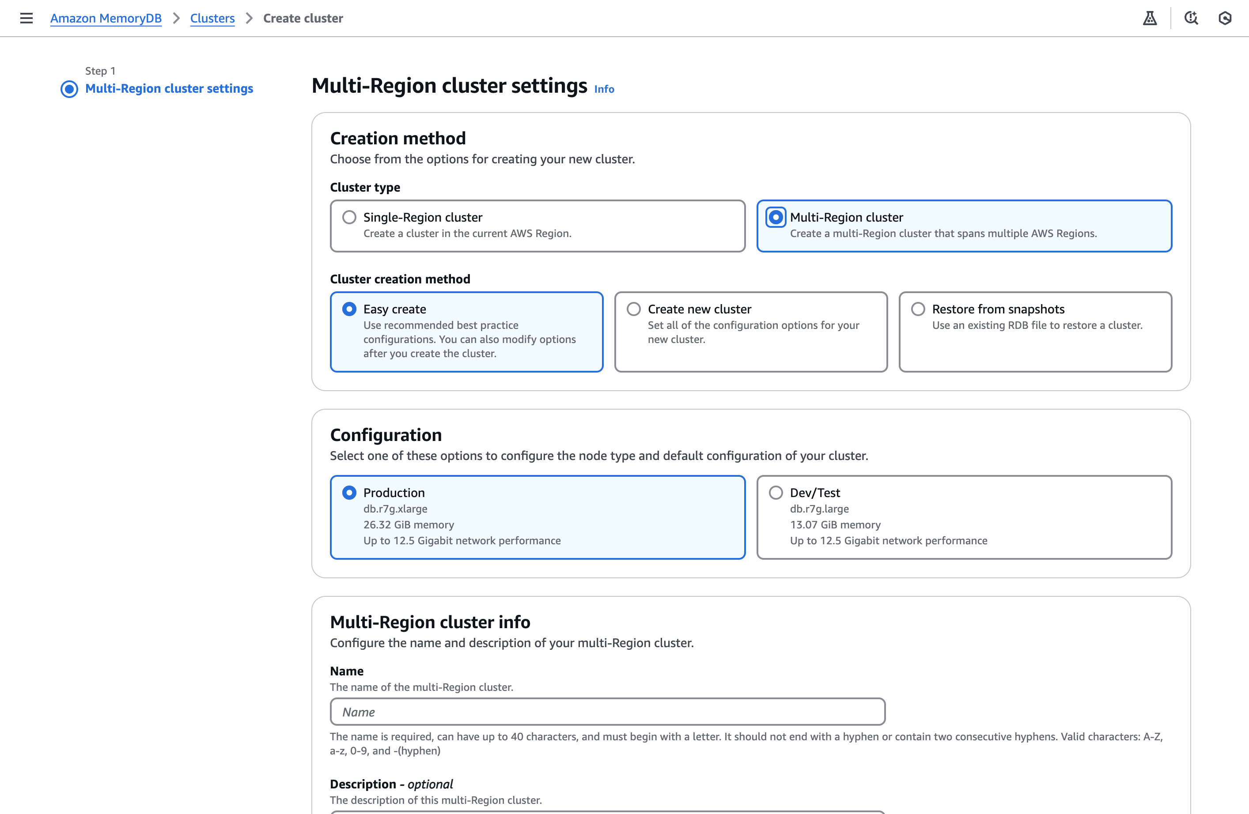The image size is (1249, 814).
Task: Click the Step 1 circle indicator
Action: (69, 89)
